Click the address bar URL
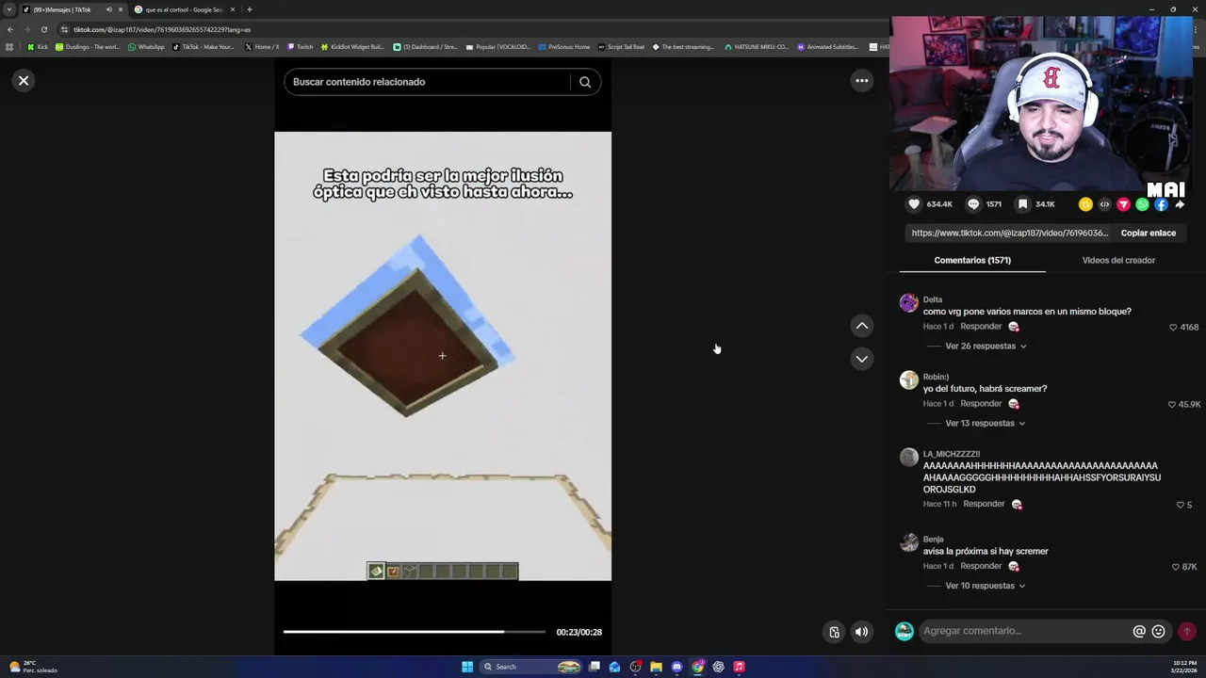Screen dimensions: 1206x678 click(x=162, y=29)
